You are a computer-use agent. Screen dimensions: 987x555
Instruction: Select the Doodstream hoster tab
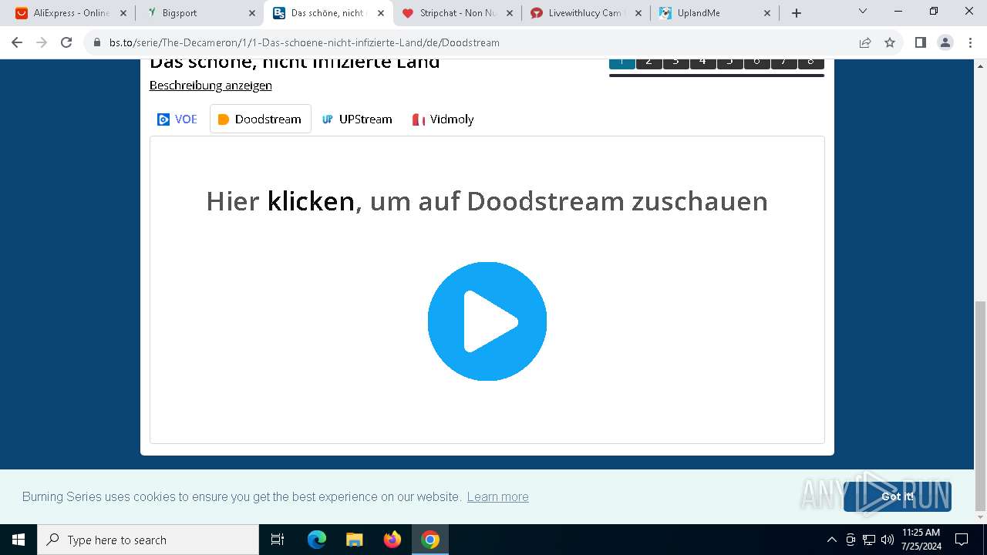[261, 119]
